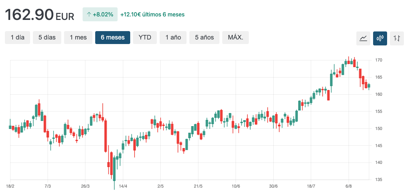The image size is (406, 195).
Task: Click the 145 price axis label
Action: coord(379,146)
